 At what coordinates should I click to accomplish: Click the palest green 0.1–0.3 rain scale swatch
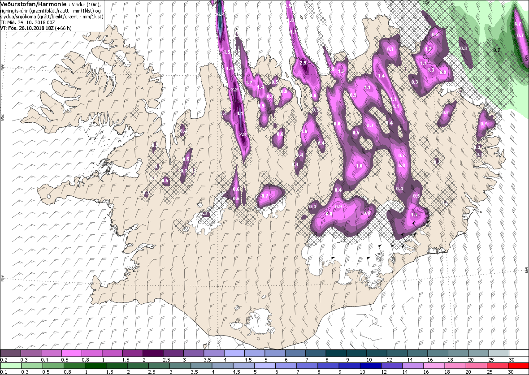pyautogui.click(x=11, y=366)
